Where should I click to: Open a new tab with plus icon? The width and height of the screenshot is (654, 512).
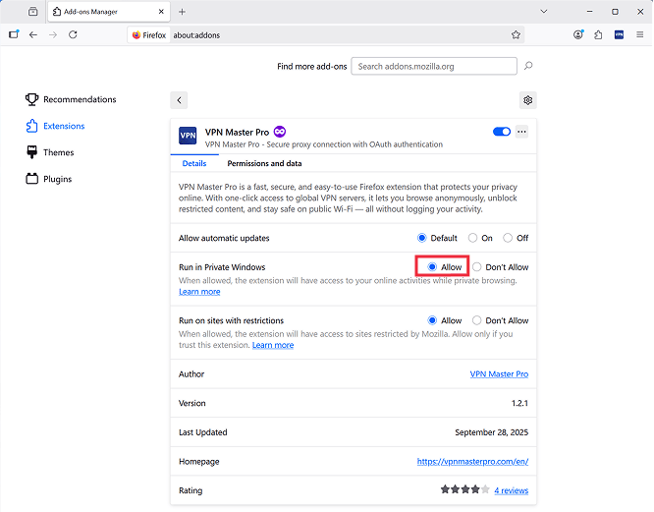182,12
